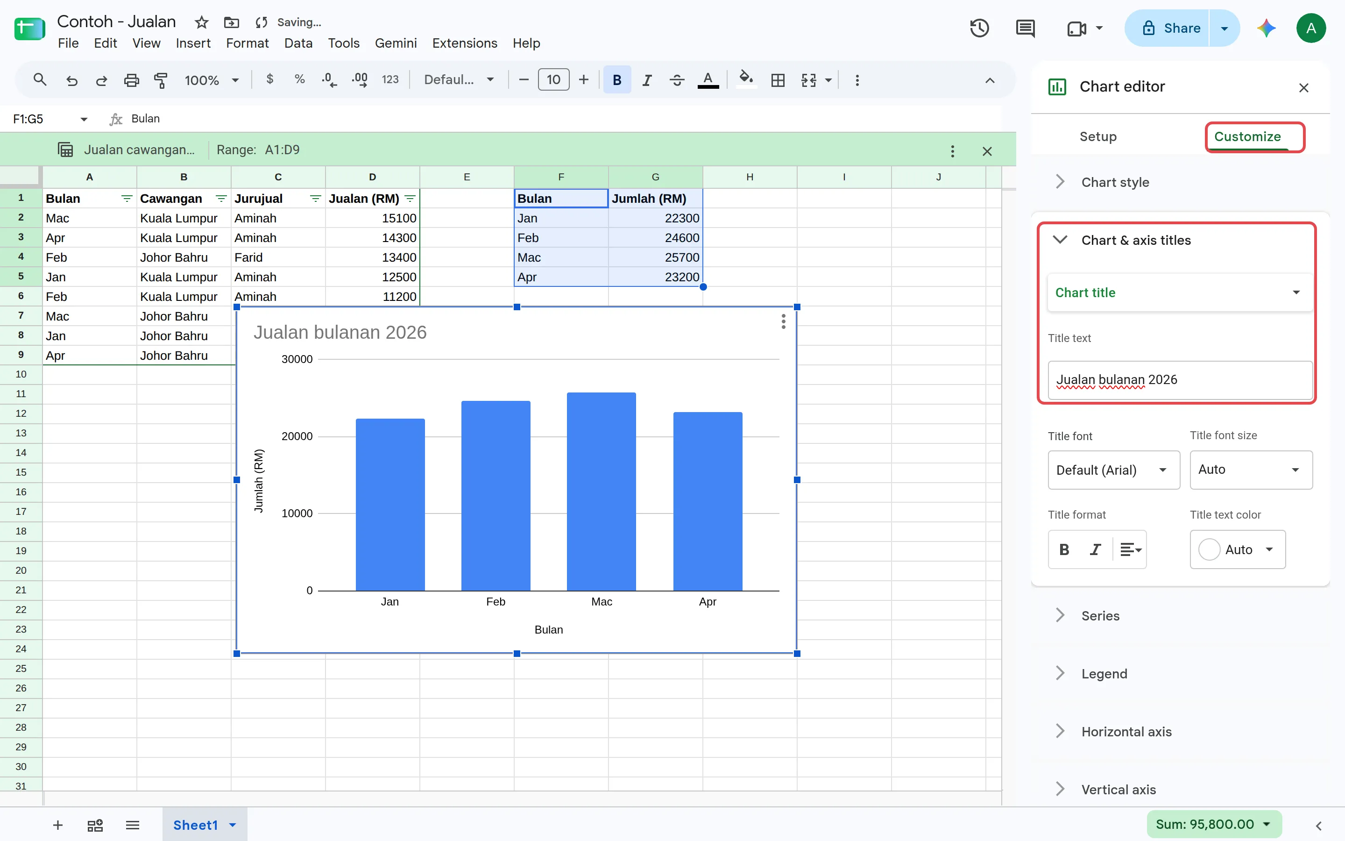
Task: Click the Title text input field
Action: (1180, 380)
